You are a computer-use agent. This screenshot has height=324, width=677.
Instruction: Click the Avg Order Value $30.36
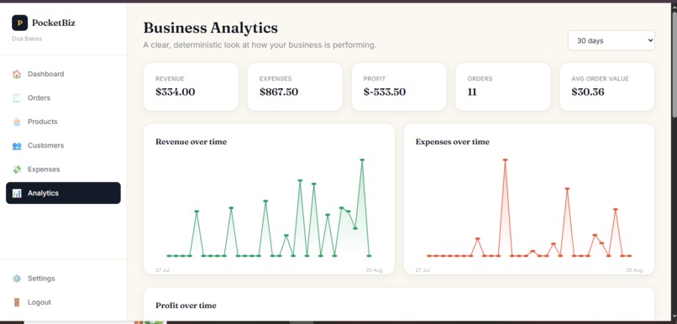click(588, 91)
